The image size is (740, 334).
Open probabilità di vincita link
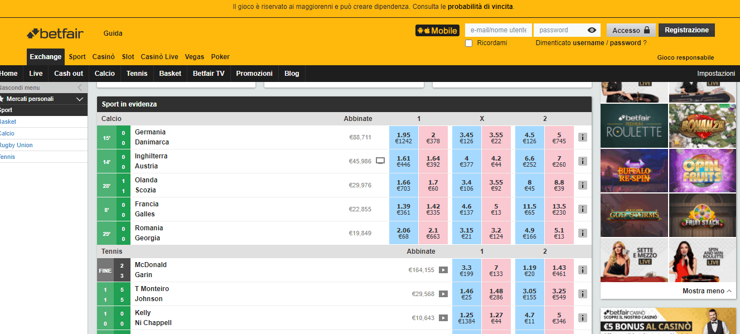click(480, 7)
